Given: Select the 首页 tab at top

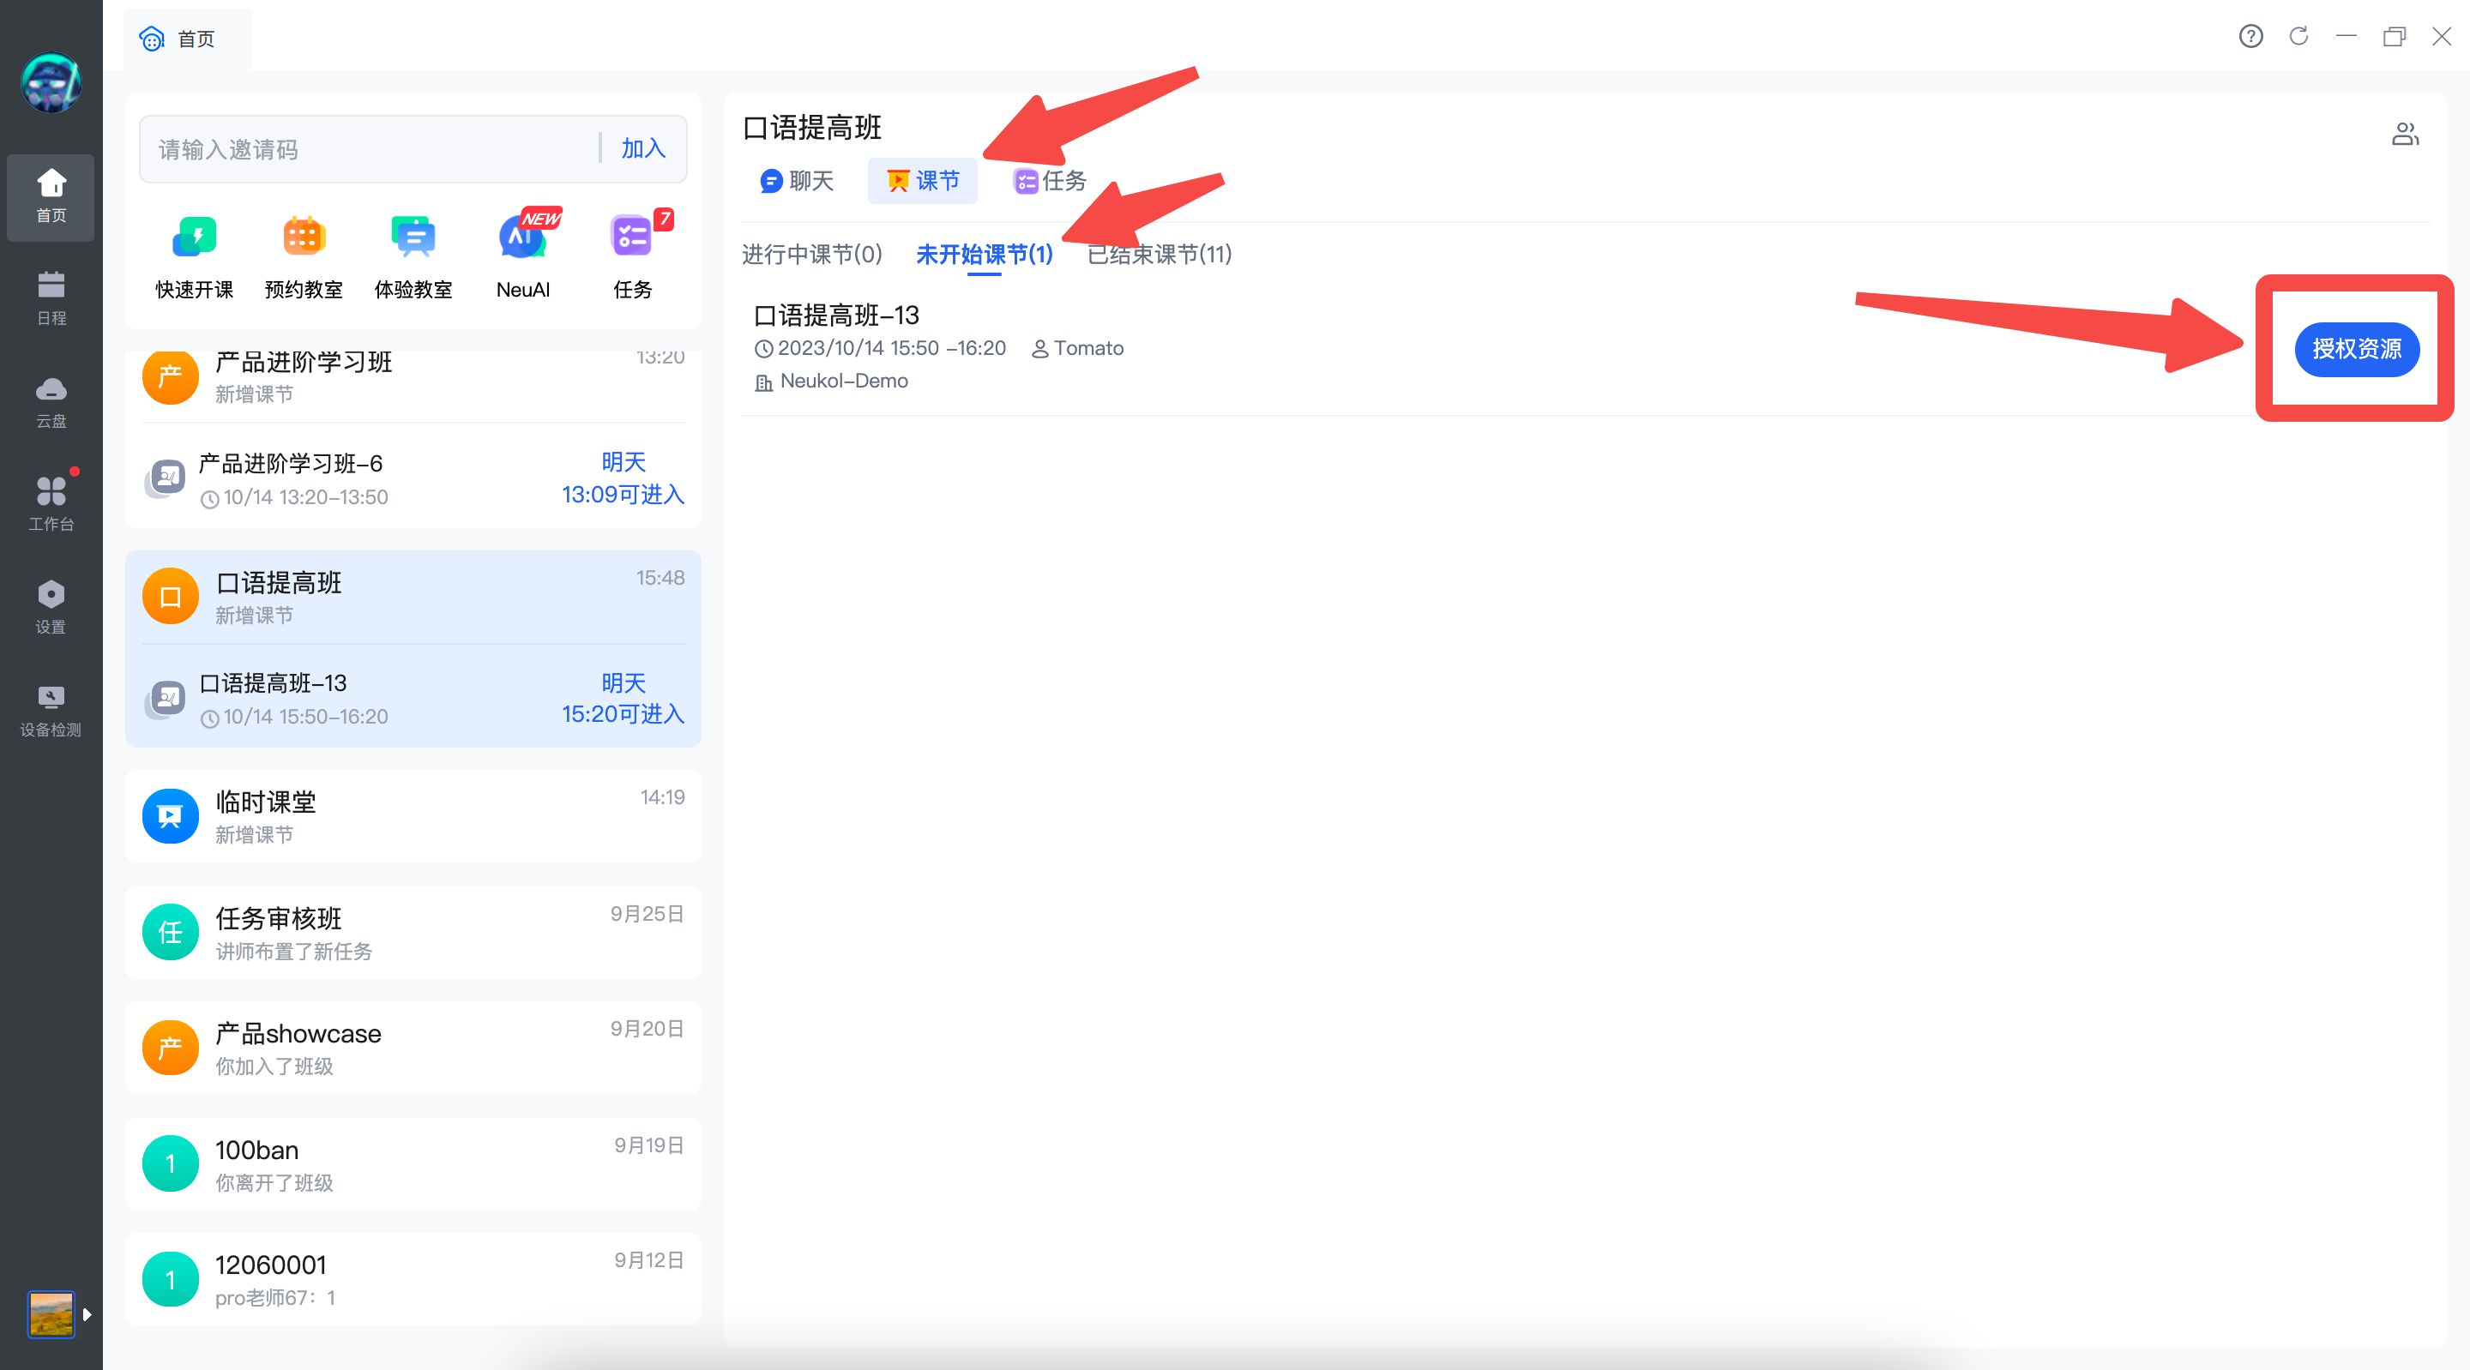Looking at the screenshot, I should click(187, 39).
